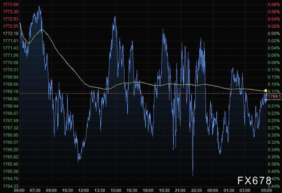The width and height of the screenshot is (282, 193).
Task: Select the 09:00 time axis label
Action: tap(51, 191)
